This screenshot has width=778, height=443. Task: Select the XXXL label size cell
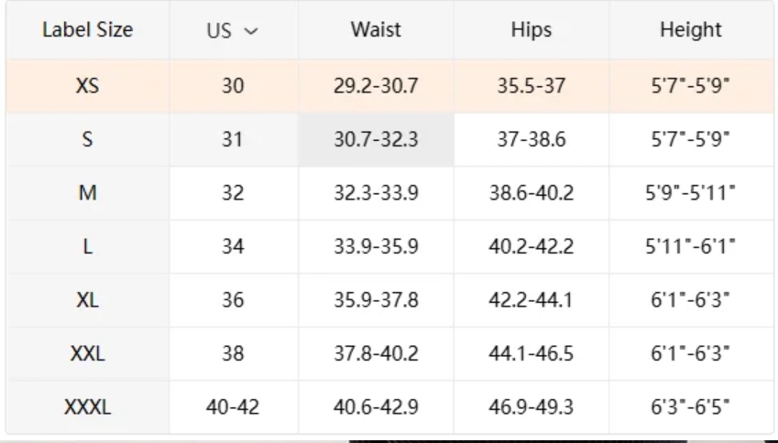[88, 407]
